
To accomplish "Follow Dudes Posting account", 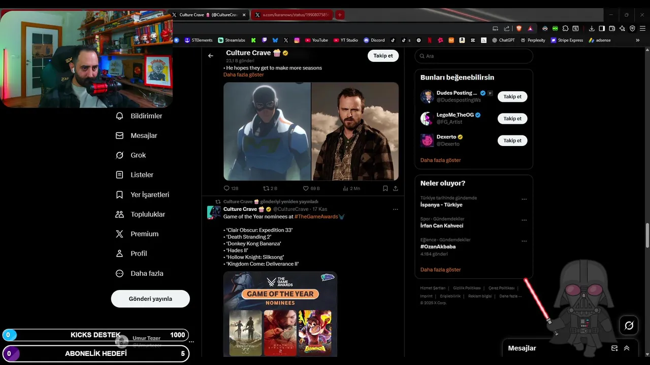I will 512,96.
